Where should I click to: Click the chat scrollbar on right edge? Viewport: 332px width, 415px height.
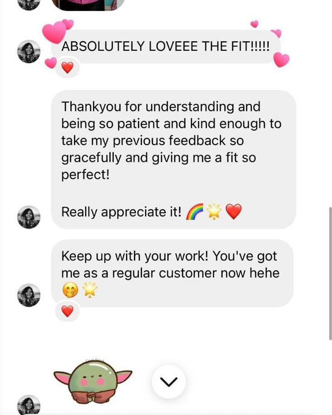330,273
